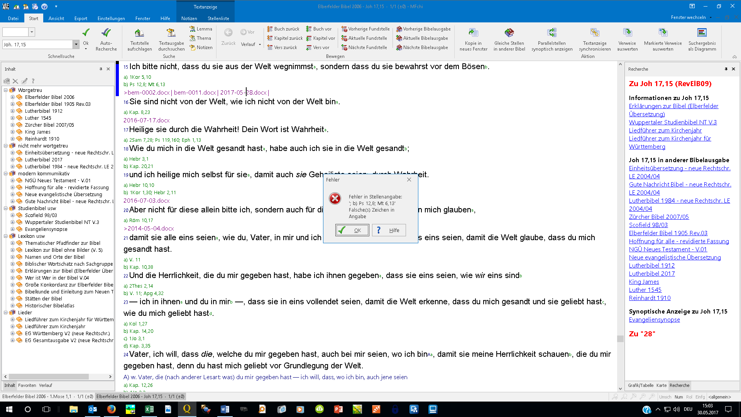Switch to the Favoriten tab
The height and width of the screenshot is (417, 741).
[27, 385]
